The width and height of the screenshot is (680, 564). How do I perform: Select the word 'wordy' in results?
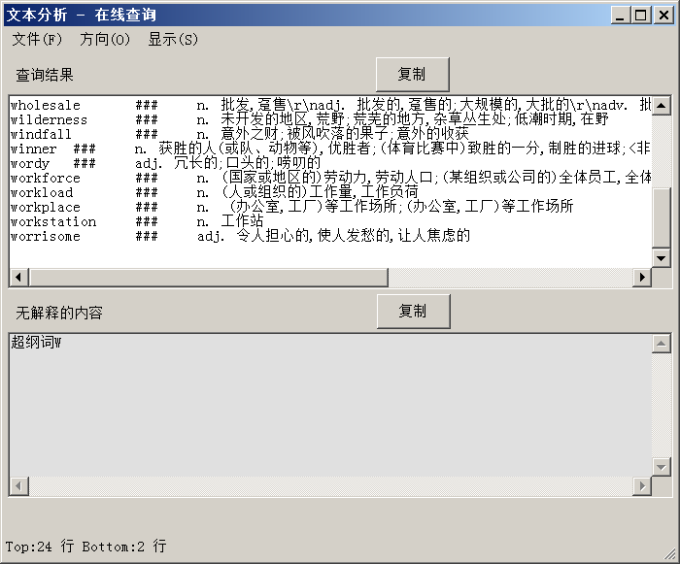(x=30, y=164)
